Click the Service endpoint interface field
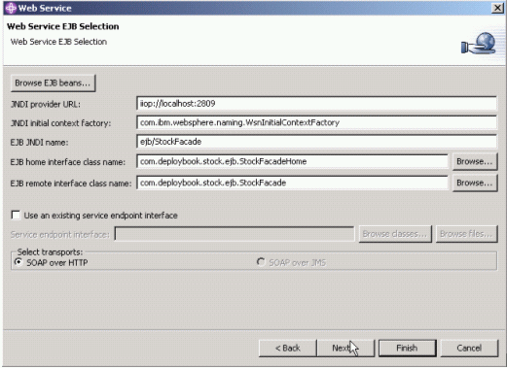This screenshot has height=368, width=507. pos(235,234)
